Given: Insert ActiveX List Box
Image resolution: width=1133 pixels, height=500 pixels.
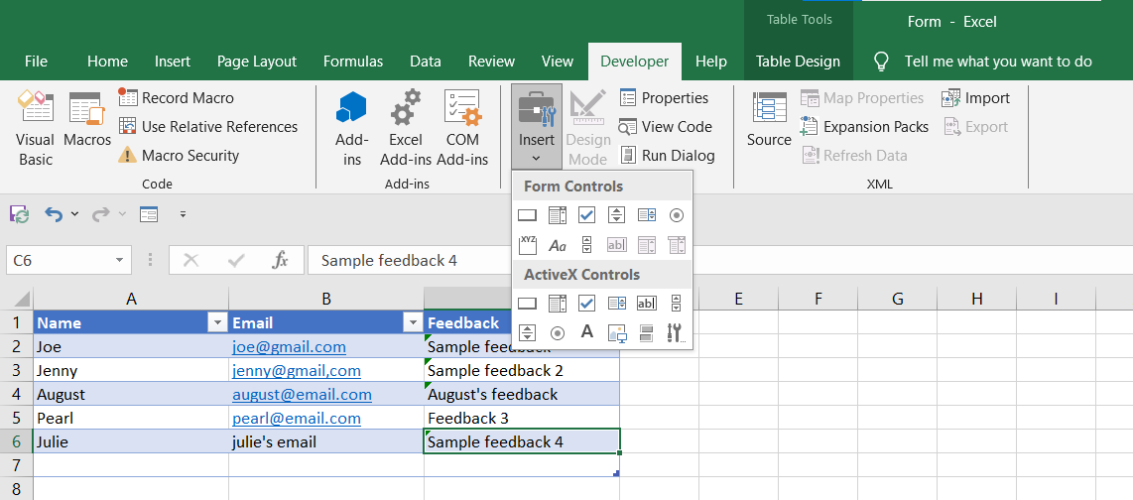Looking at the screenshot, I should click(x=616, y=304).
